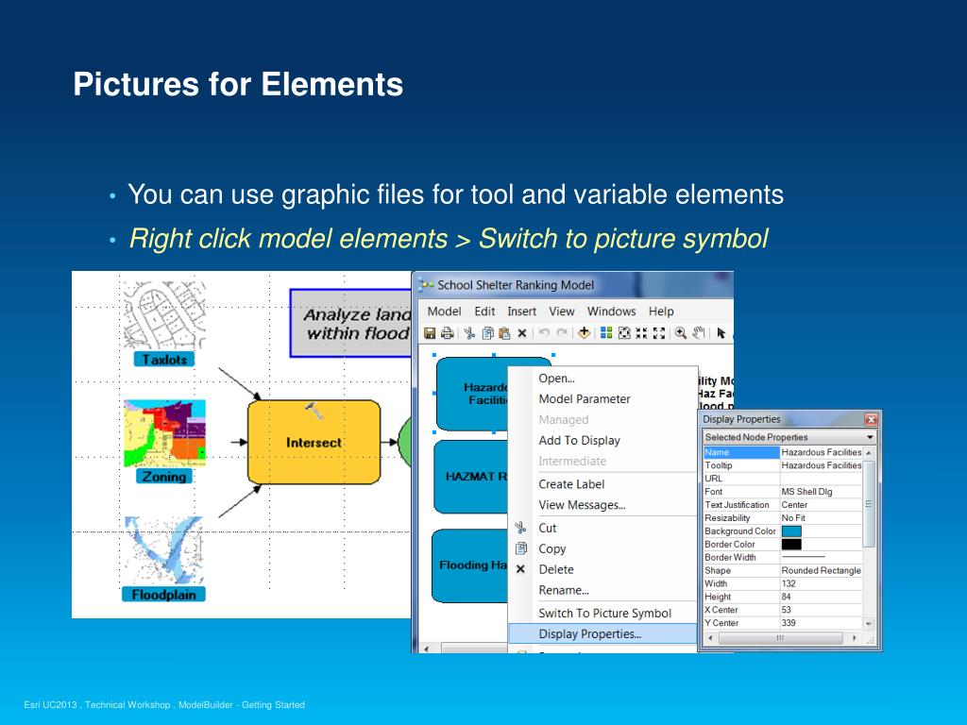Select the arrow Select tool
This screenshot has height=725, width=967.
click(x=721, y=333)
